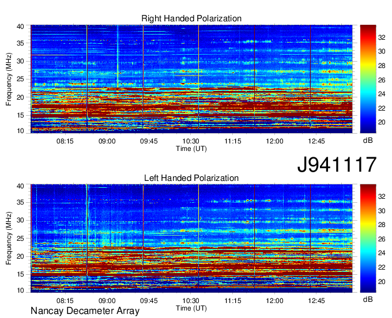Click 15 frequency tick of Right Handed plot
This screenshot has width=392, height=318.
[x=21, y=115]
